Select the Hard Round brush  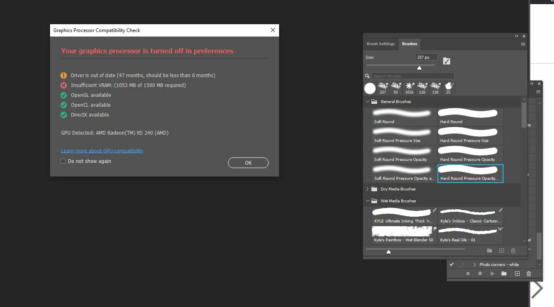(470, 117)
